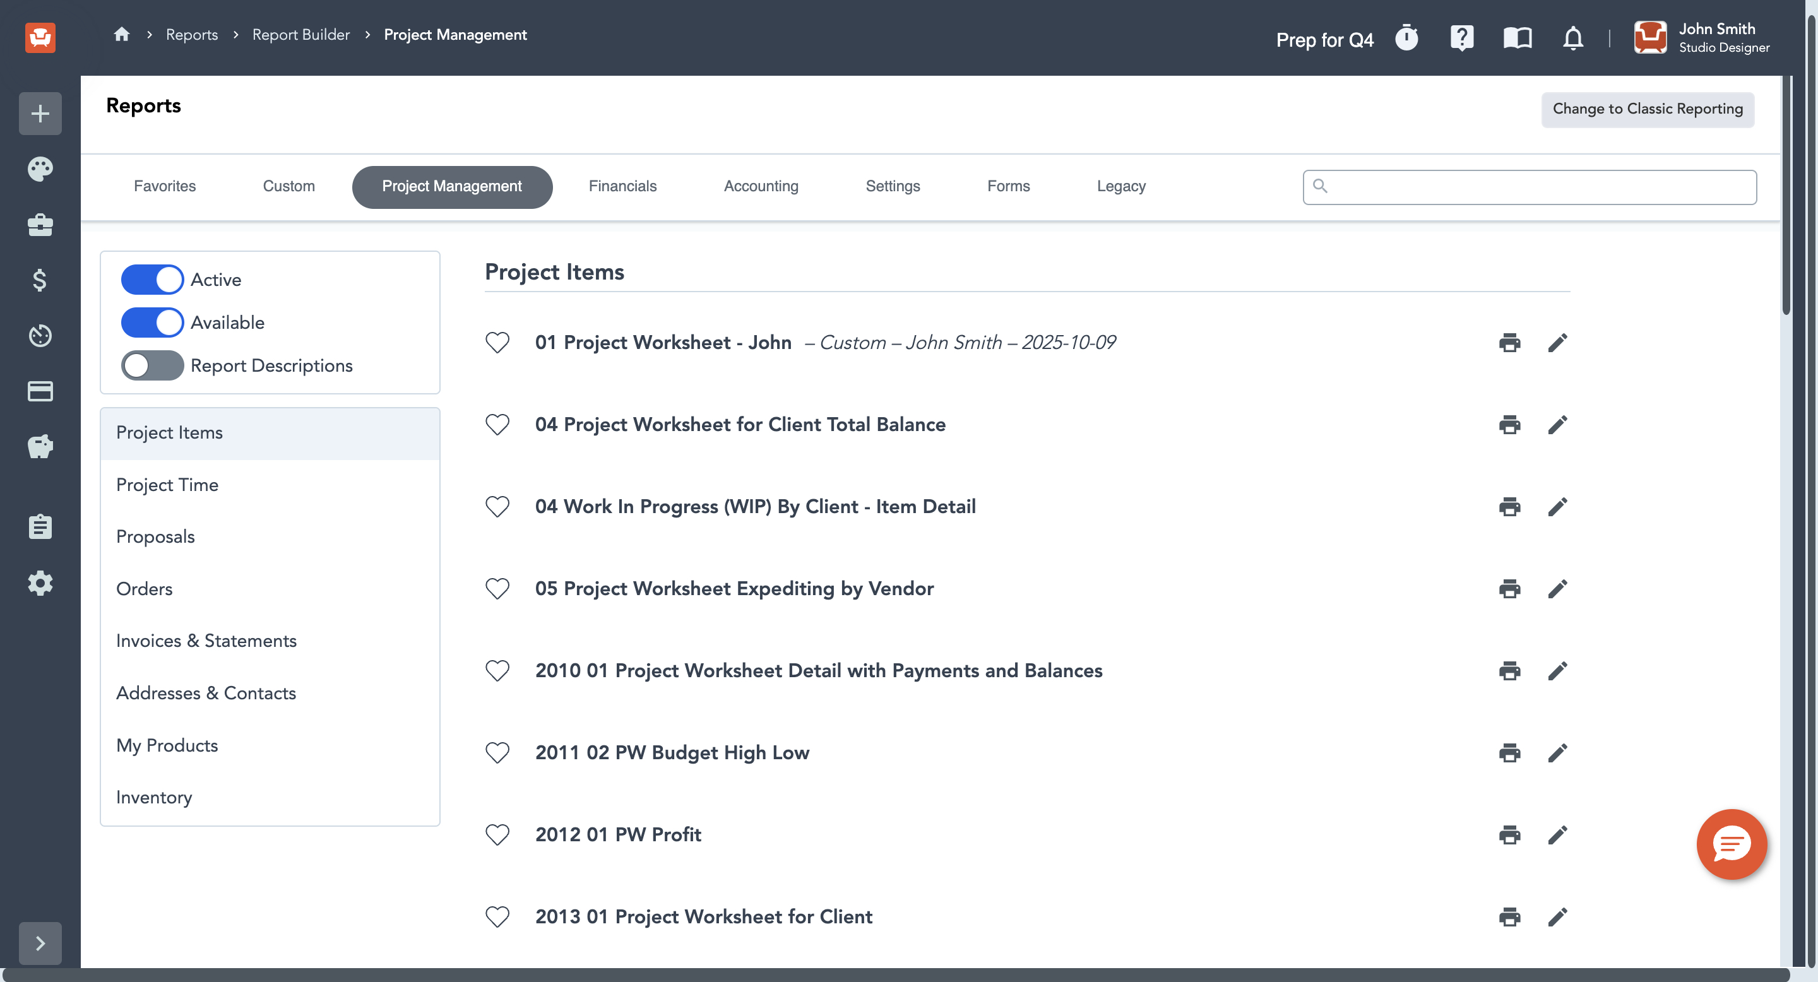This screenshot has height=982, width=1818.
Task: Open the briefcase sidebar icon
Action: [x=40, y=224]
